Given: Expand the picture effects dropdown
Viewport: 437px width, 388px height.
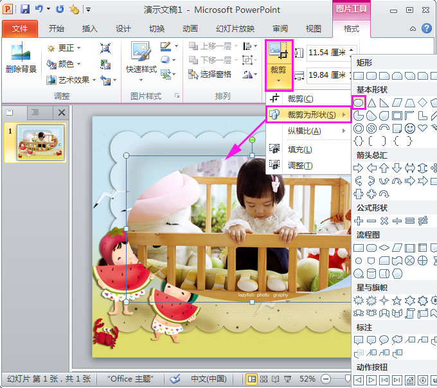Looking at the screenshot, I should [x=174, y=60].
